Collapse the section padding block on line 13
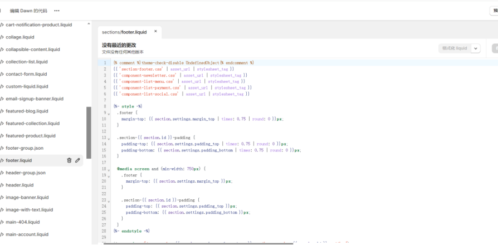498x245 pixels. click(109, 138)
